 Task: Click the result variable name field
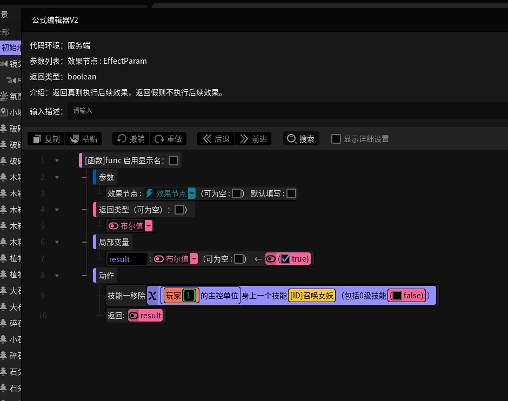point(126,259)
